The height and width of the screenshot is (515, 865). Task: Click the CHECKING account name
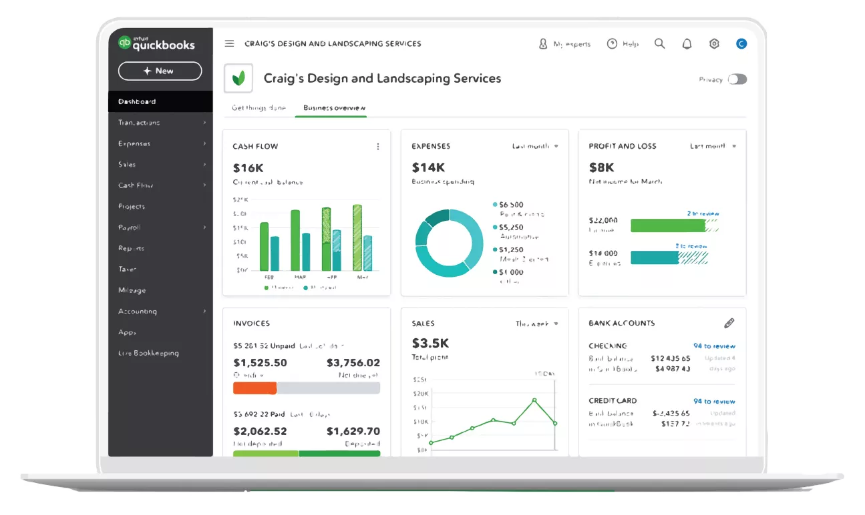(608, 346)
